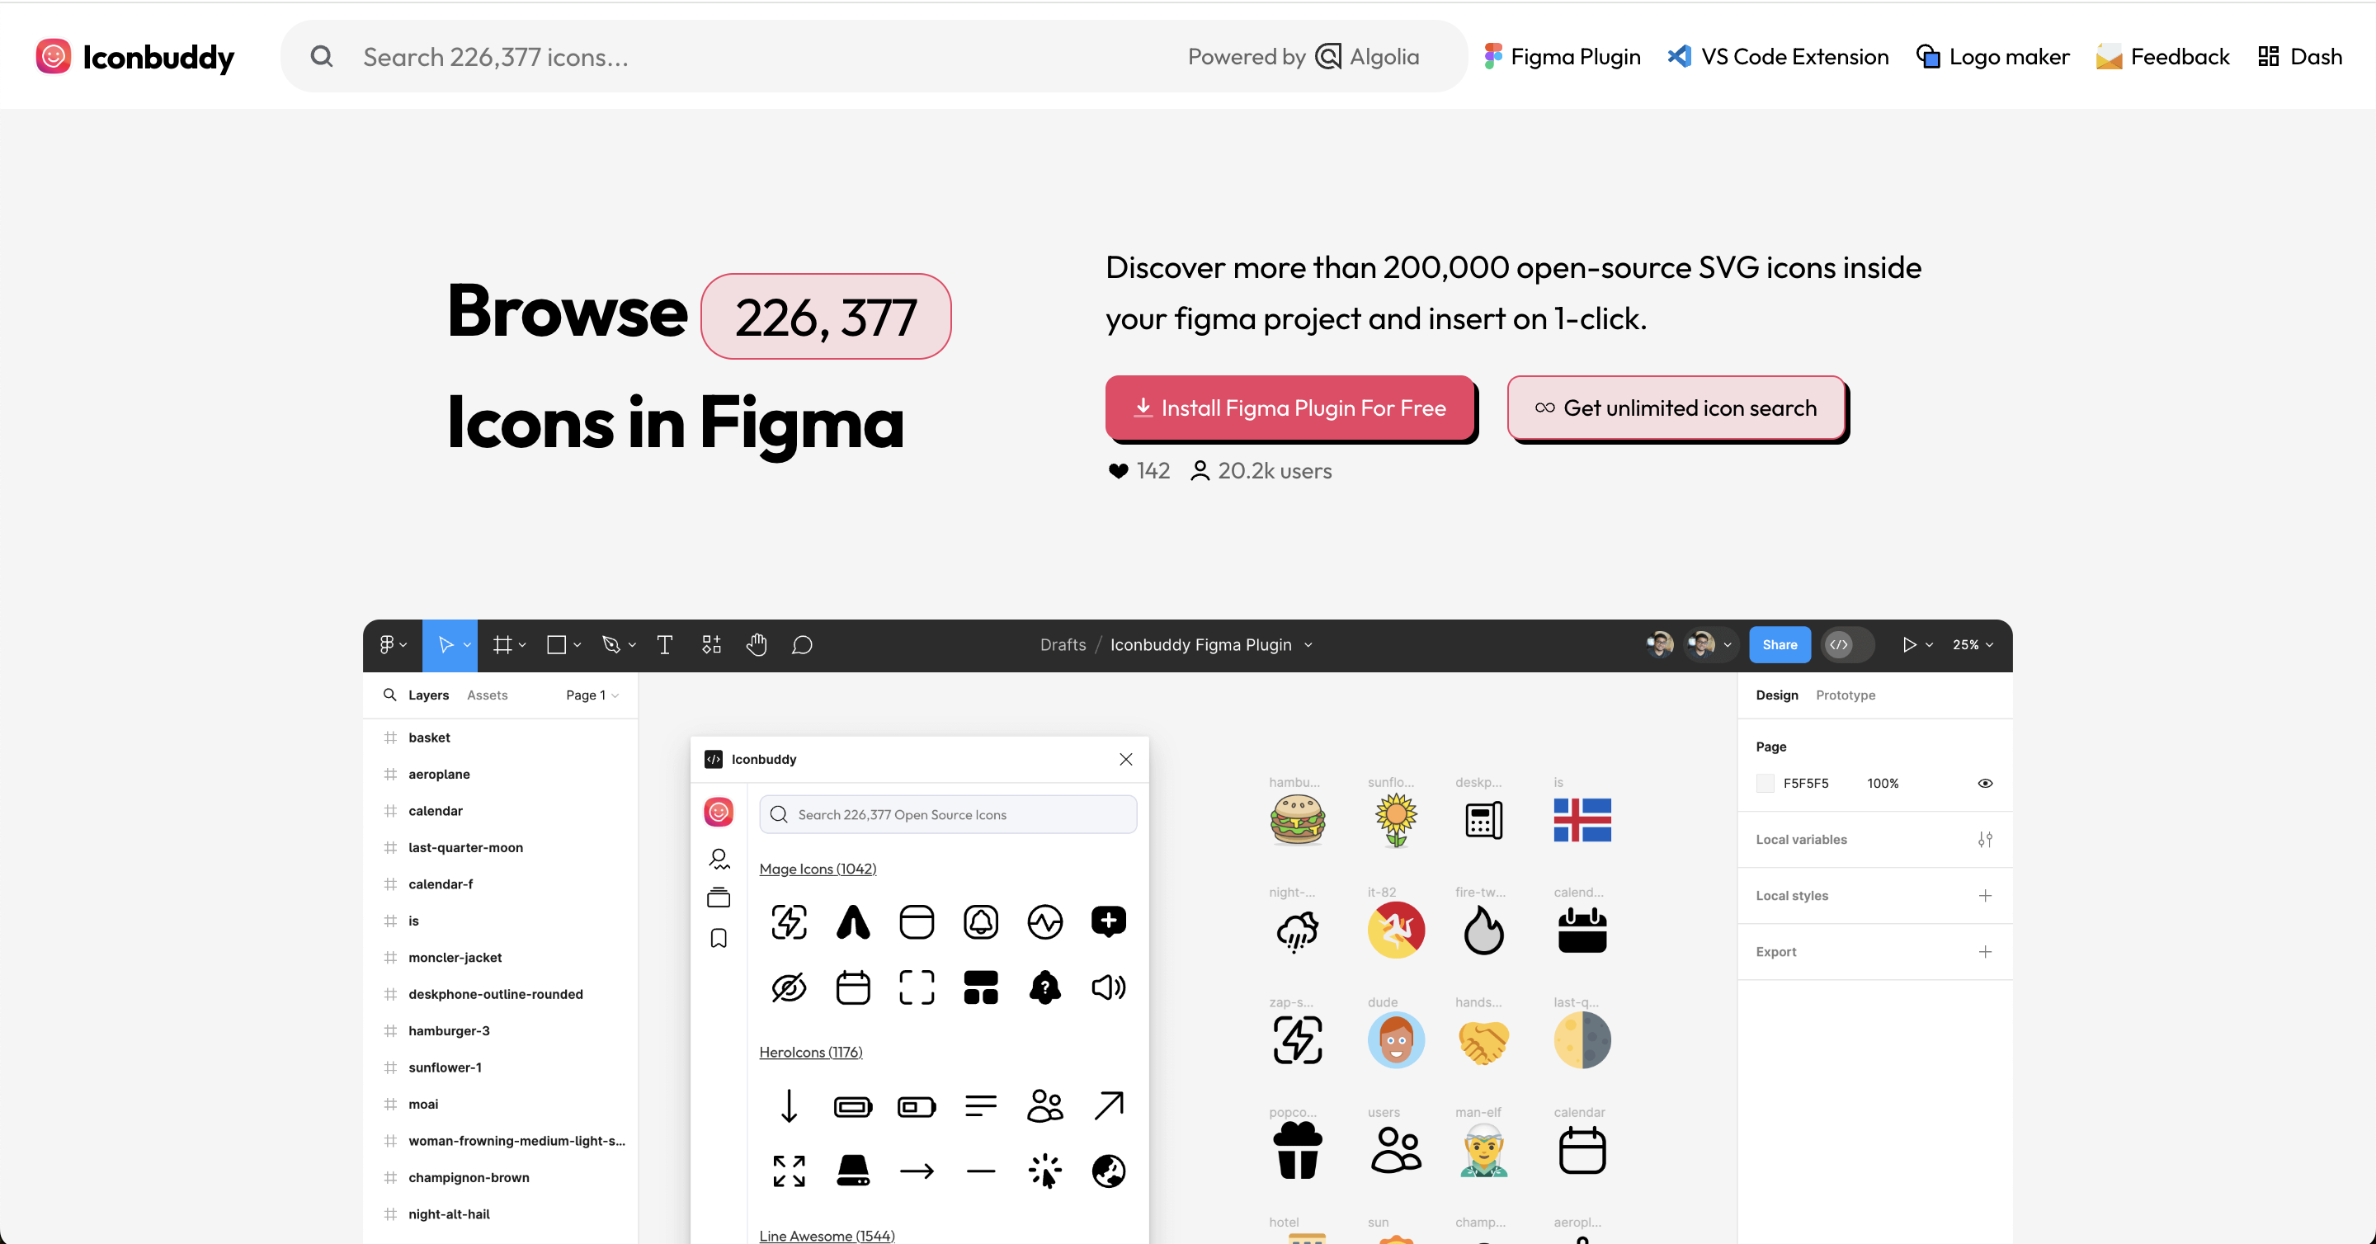This screenshot has width=2376, height=1244.
Task: Open the shape tools dropdown chevron
Action: [x=577, y=644]
